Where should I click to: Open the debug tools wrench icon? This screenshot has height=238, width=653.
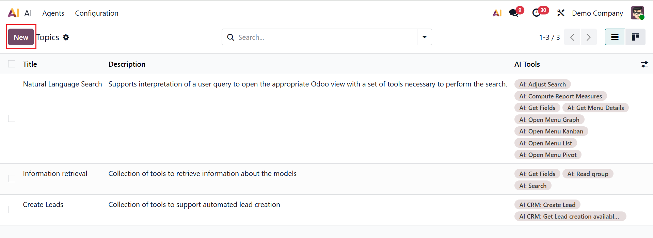pyautogui.click(x=561, y=13)
